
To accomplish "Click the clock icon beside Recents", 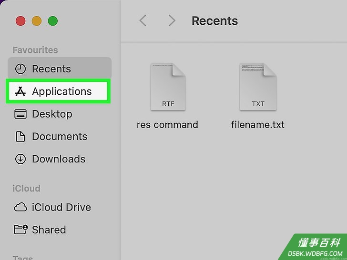I will [x=20, y=69].
